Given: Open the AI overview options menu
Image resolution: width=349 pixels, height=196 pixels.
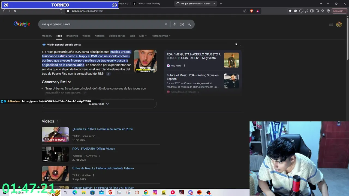Looking at the screenshot, I should click(x=240, y=45).
